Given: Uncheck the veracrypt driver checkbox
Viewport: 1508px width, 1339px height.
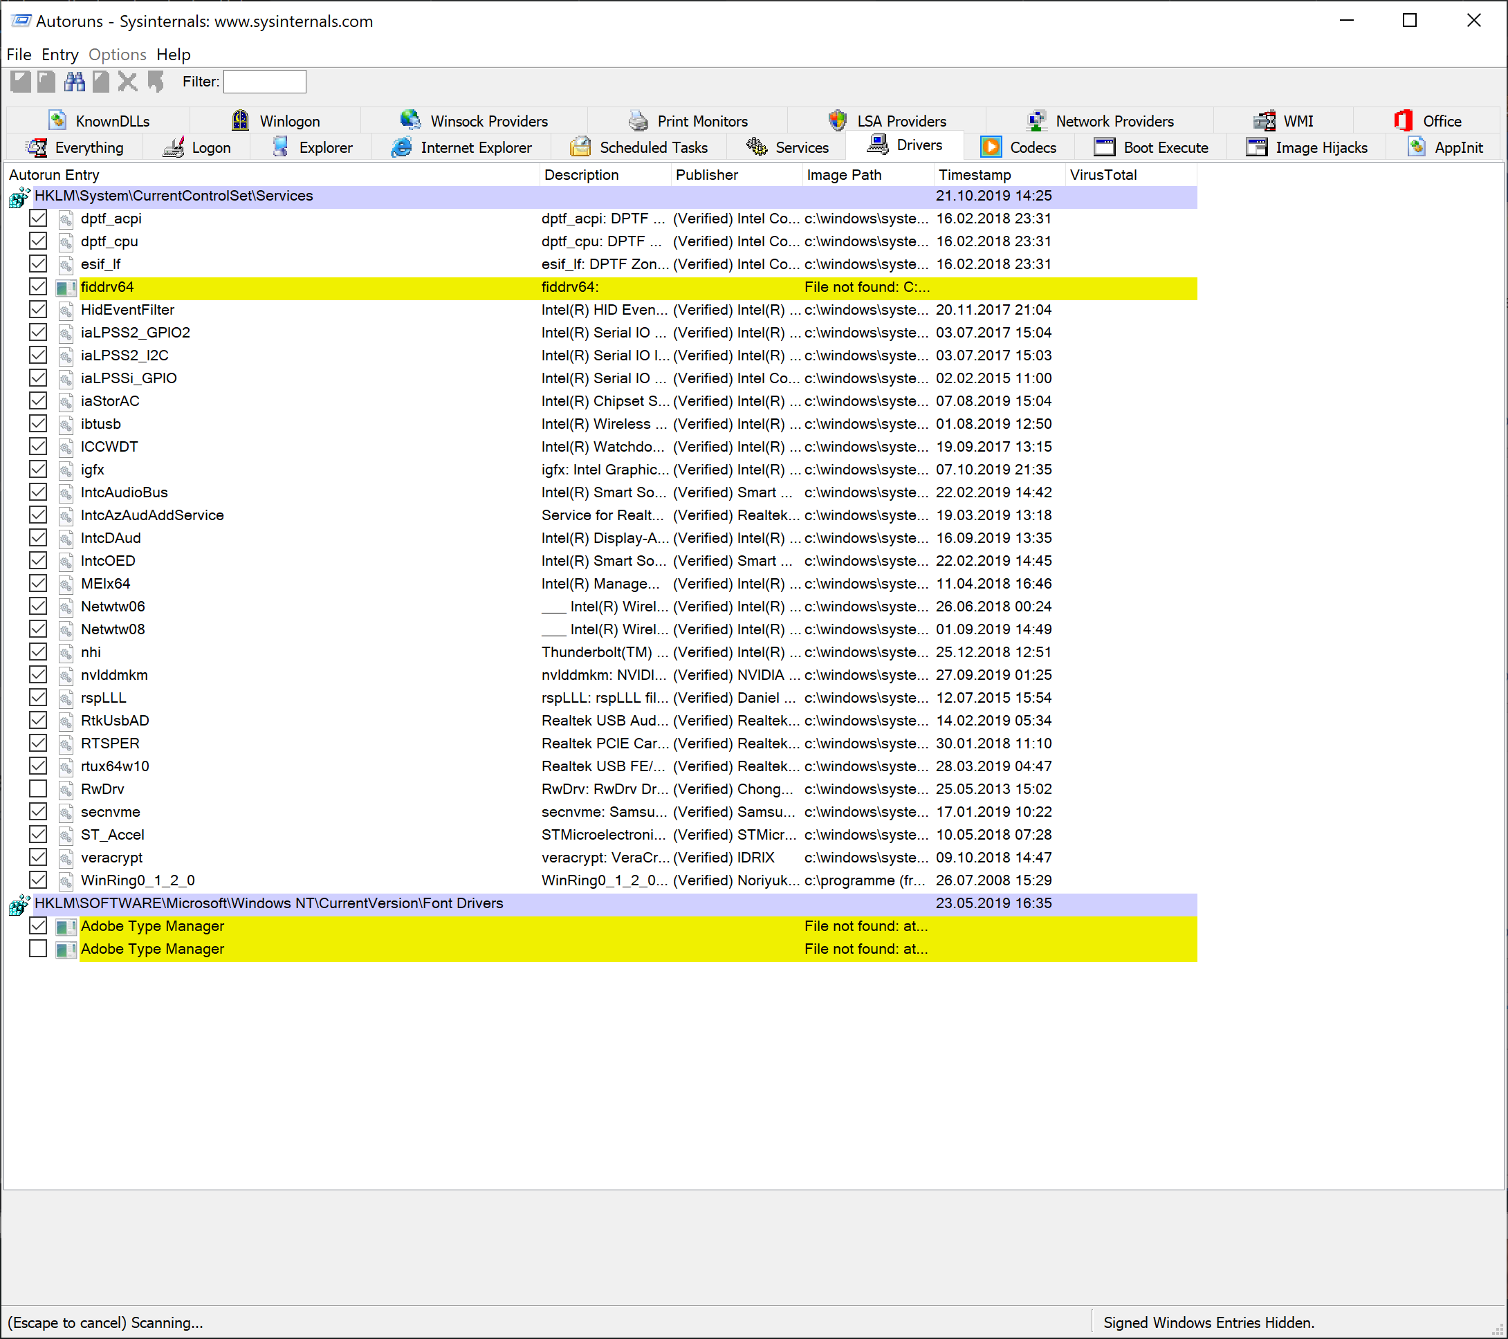Looking at the screenshot, I should click(38, 858).
